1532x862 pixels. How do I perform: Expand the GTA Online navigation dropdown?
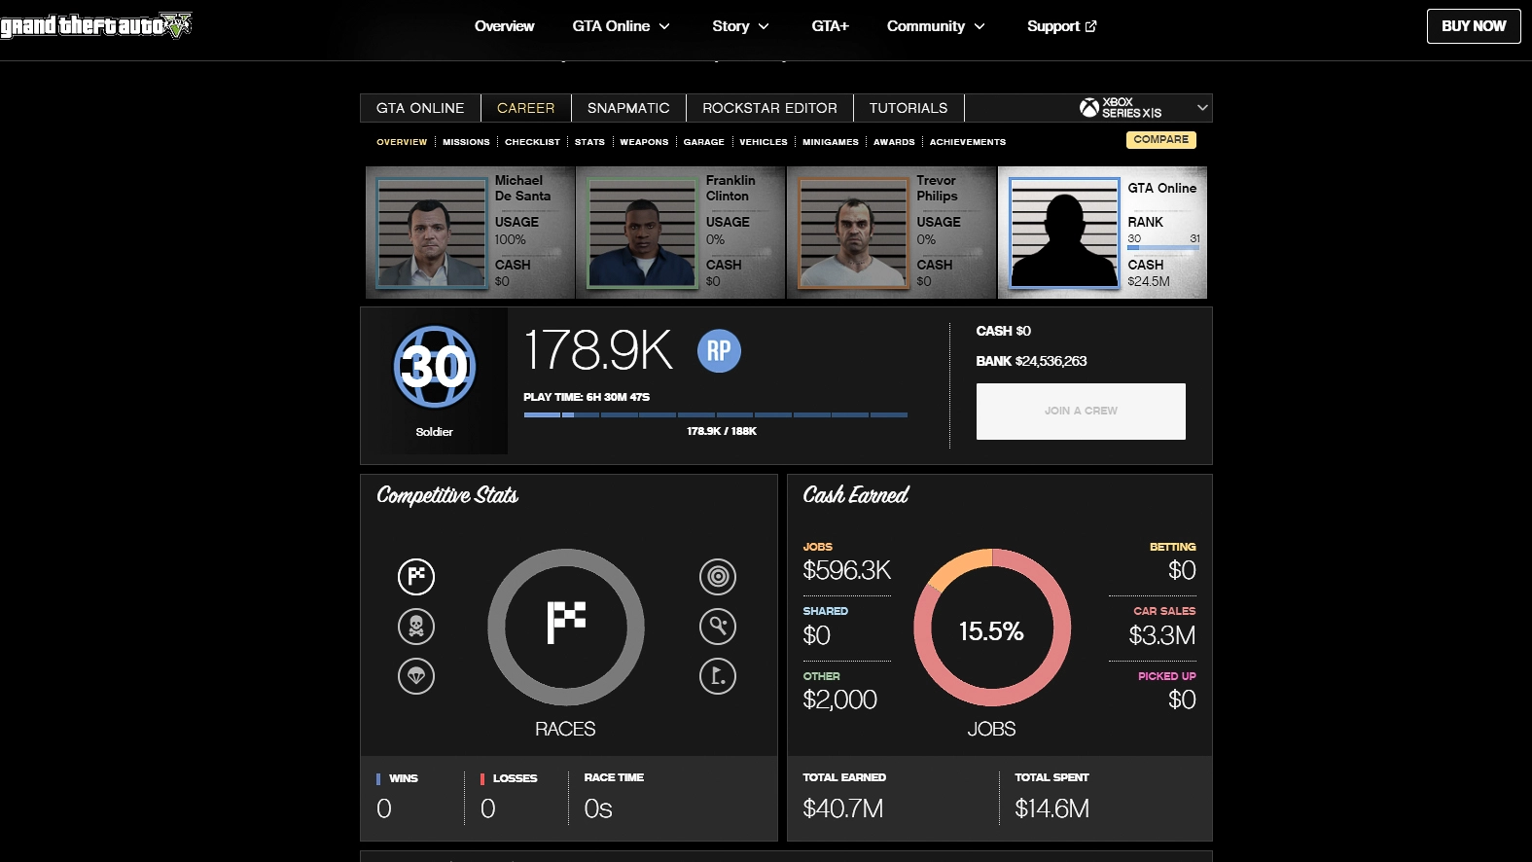[x=621, y=26]
